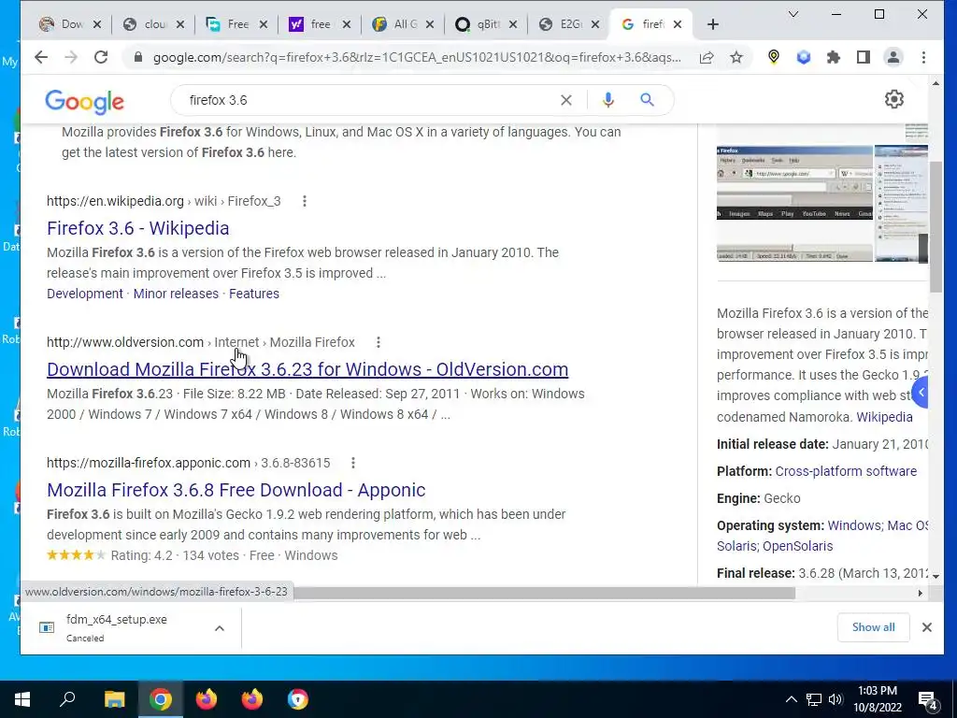Expand fdm_x64_setup.exe download options

pyautogui.click(x=220, y=628)
